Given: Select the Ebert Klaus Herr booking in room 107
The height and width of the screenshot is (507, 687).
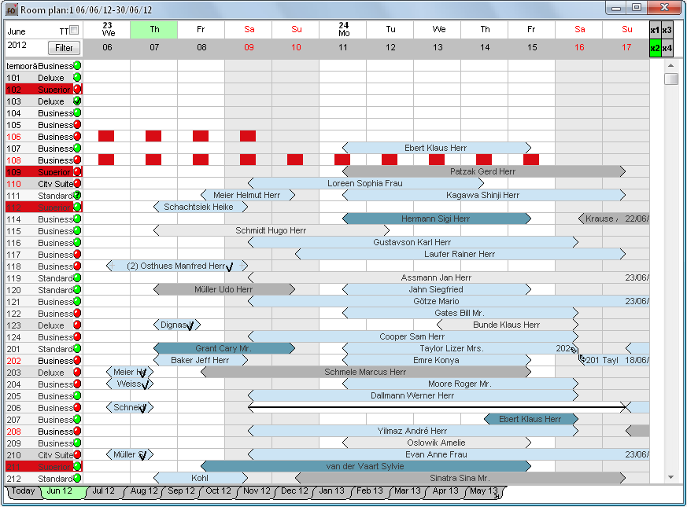Looking at the screenshot, I should click(x=437, y=148).
